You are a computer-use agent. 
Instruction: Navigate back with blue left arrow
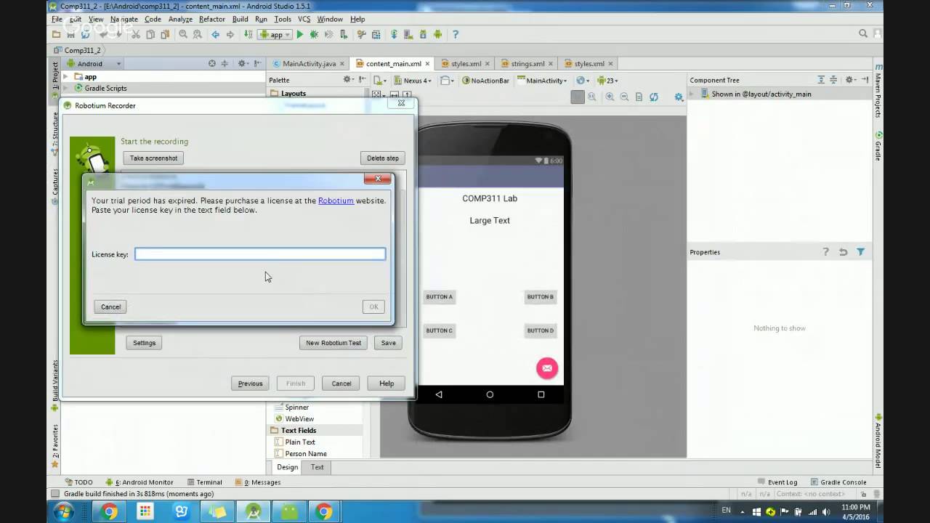tap(215, 34)
